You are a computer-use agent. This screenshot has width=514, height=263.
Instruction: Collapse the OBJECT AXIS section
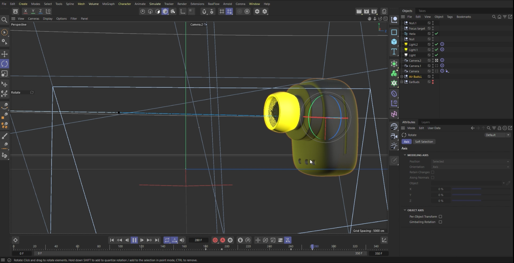point(405,210)
